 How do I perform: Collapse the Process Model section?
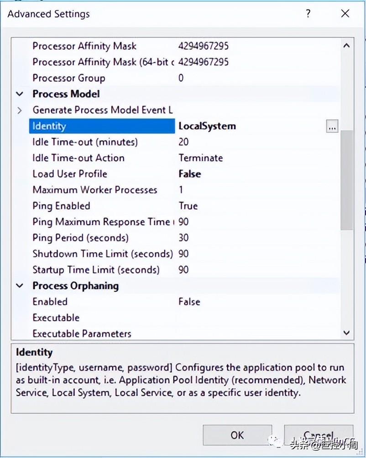[x=20, y=94]
